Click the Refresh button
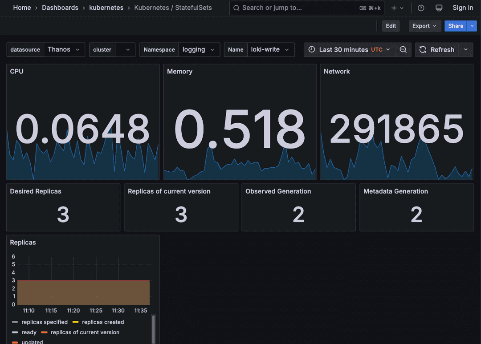 click(437, 50)
